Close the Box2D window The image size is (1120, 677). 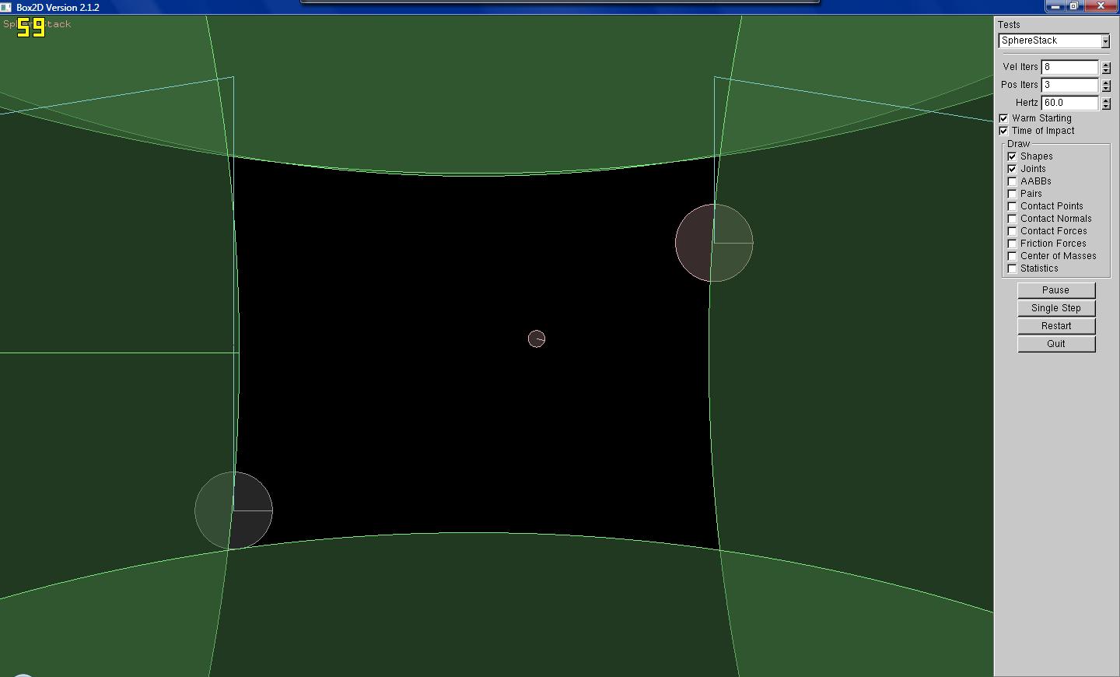pyautogui.click(x=1101, y=6)
